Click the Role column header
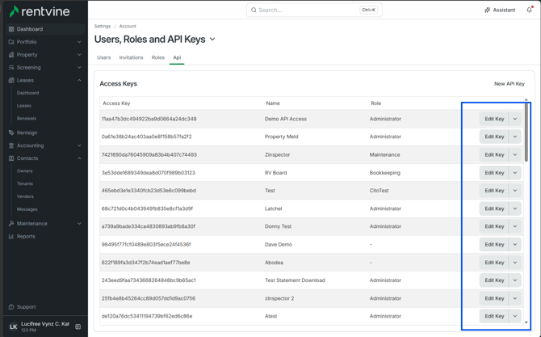Viewport: 541px width, 337px height. tap(375, 103)
